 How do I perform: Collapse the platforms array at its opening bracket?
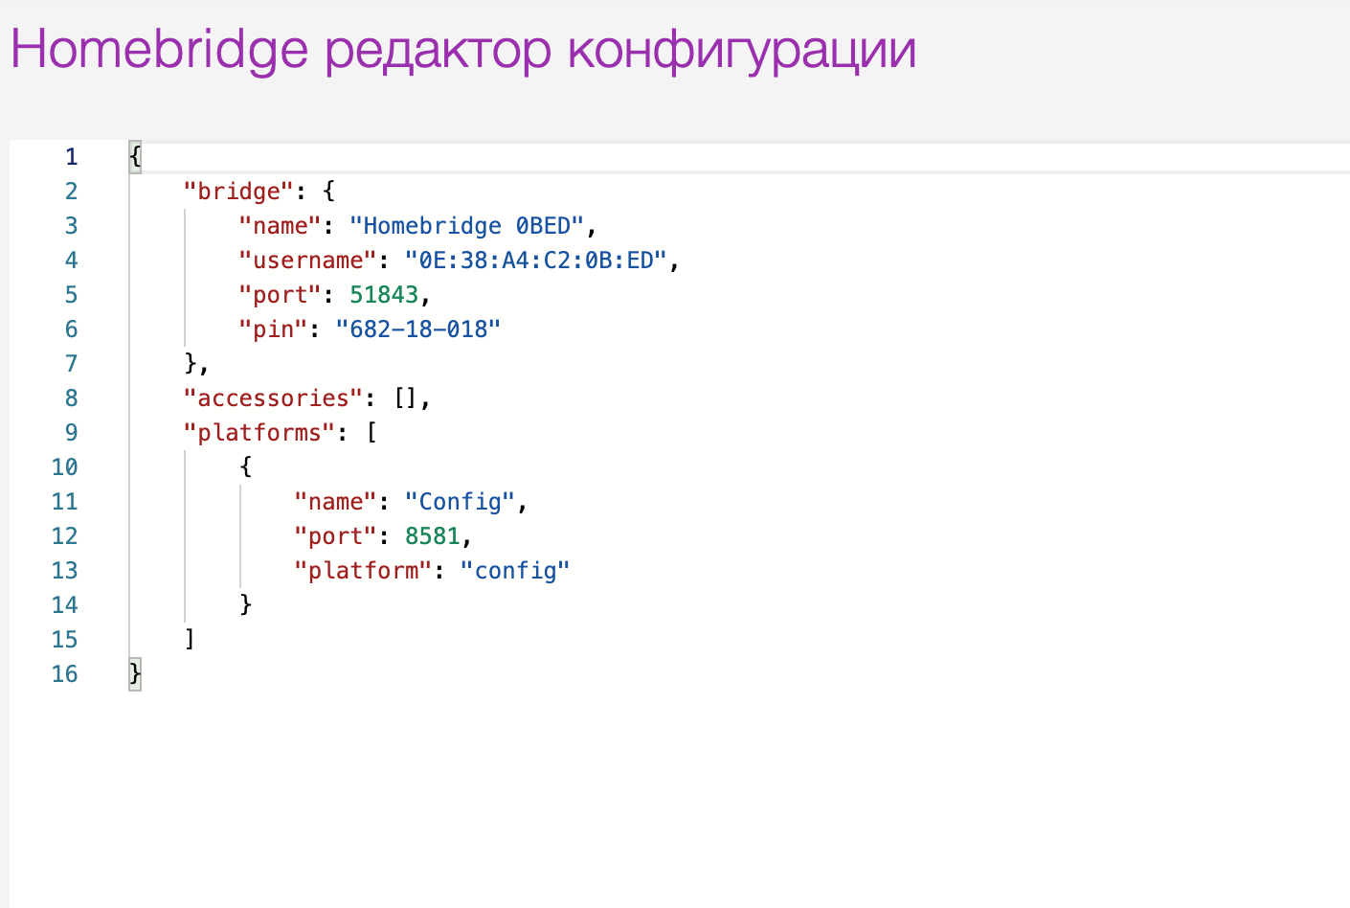coord(371,432)
